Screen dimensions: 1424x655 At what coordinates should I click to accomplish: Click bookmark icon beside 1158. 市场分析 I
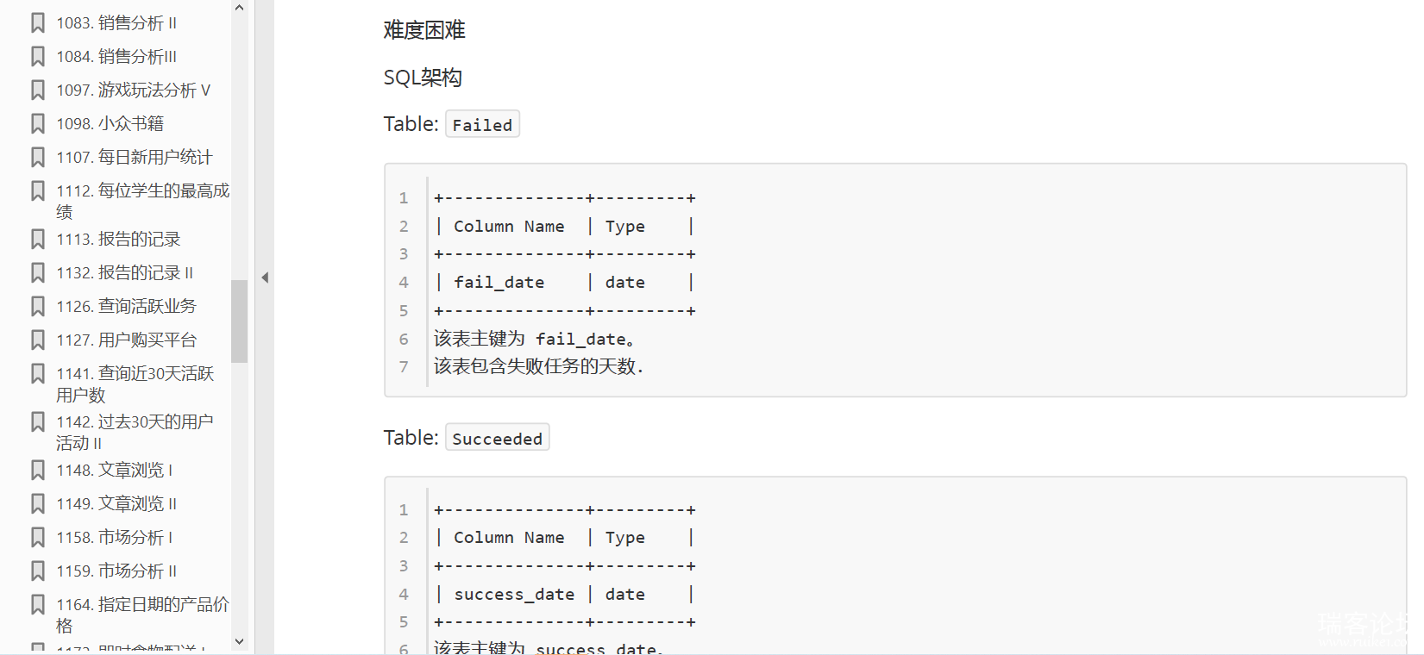point(38,538)
